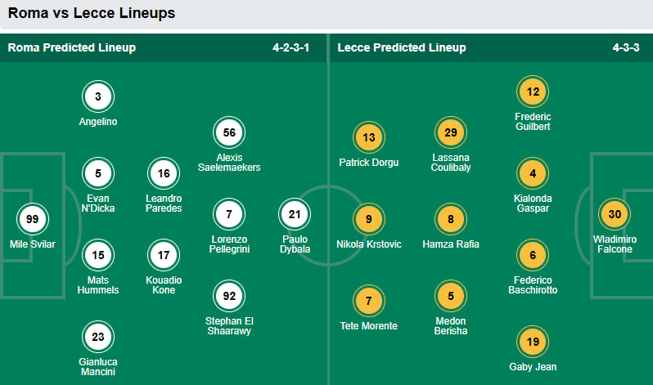This screenshot has width=653, height=385.
Task: Select Angelino's number 3 player circle
Action: (98, 96)
